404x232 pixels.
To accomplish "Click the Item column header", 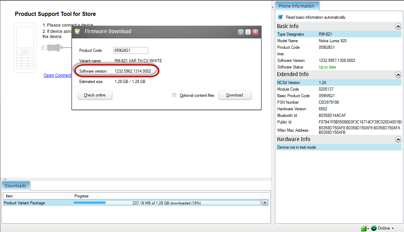I will pos(37,196).
